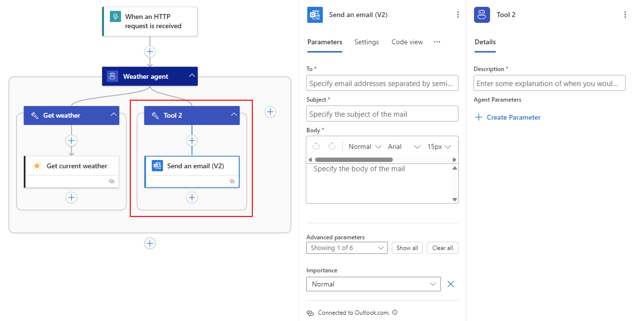
Task: Click the redo icon in body editor
Action: (x=332, y=146)
